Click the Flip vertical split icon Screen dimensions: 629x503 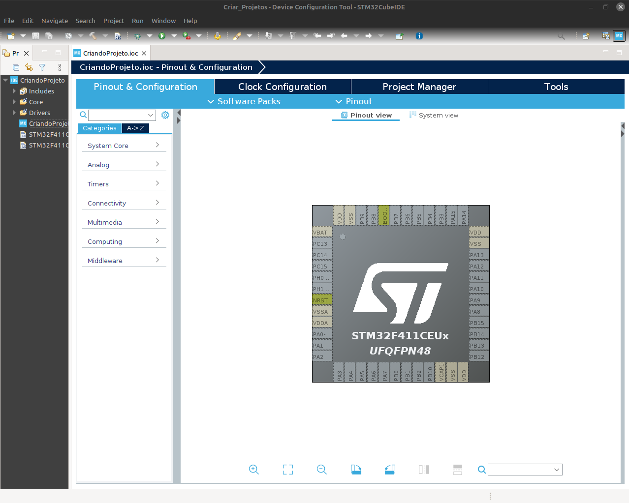point(458,470)
